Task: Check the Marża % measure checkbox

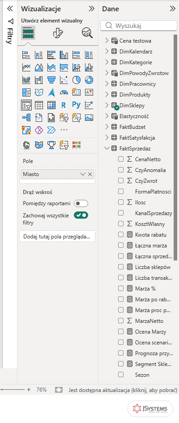Action: [x=121, y=289]
